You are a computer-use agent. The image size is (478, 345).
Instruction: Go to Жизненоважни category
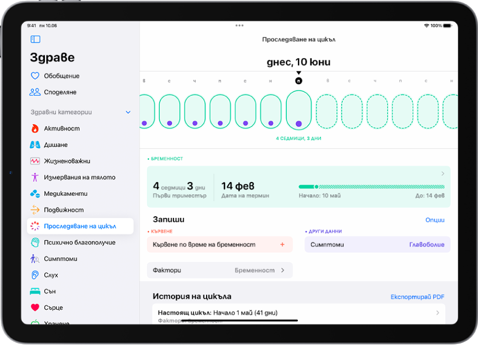[80, 161]
